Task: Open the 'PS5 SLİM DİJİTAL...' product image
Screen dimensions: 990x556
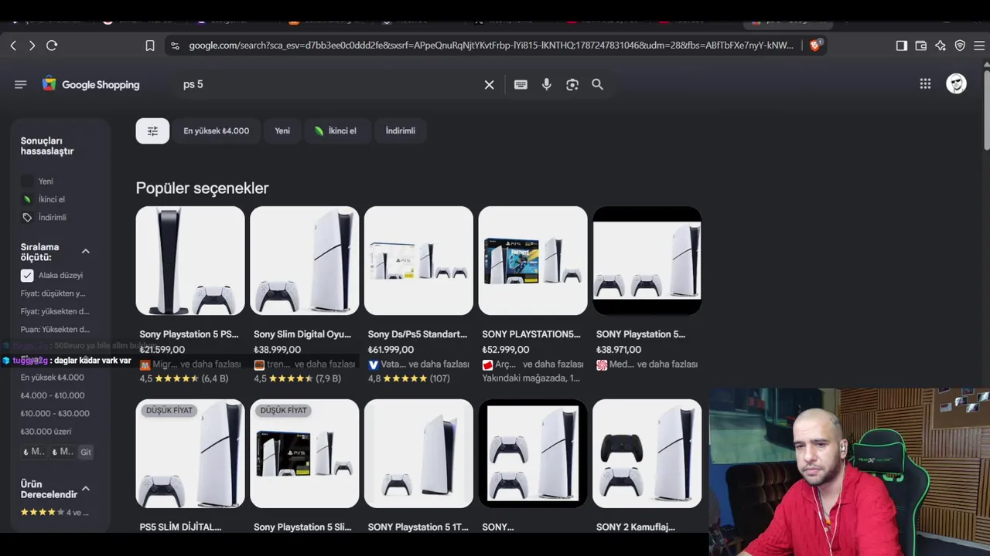Action: 190,453
